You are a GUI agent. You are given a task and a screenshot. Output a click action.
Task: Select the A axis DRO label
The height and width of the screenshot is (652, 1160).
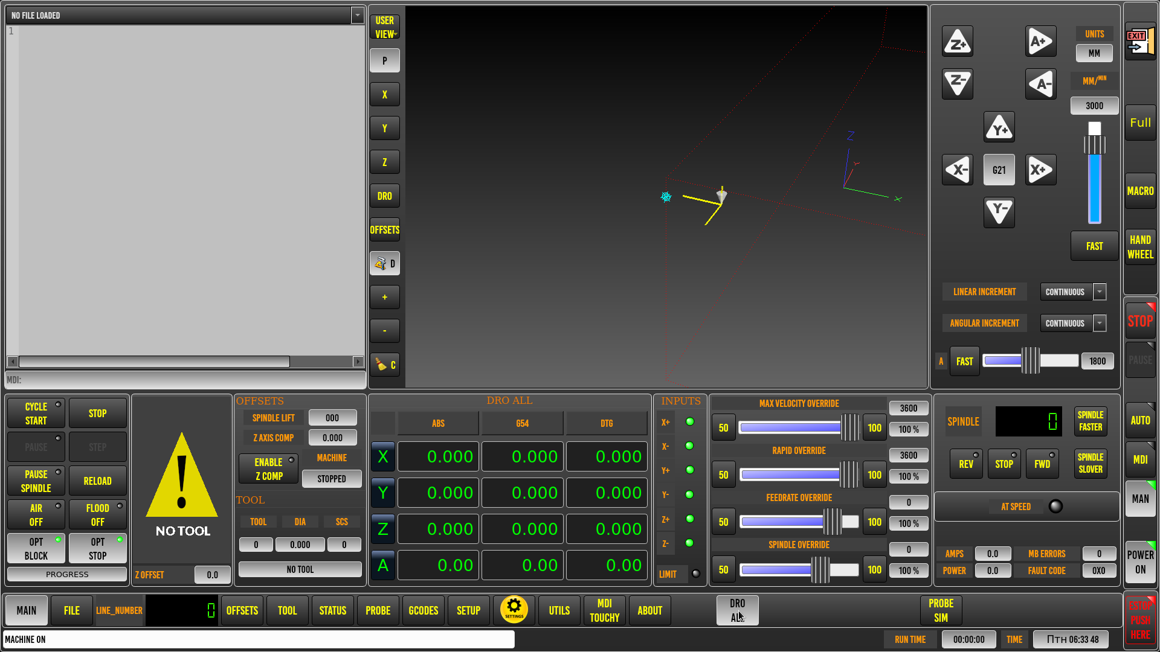pyautogui.click(x=383, y=566)
